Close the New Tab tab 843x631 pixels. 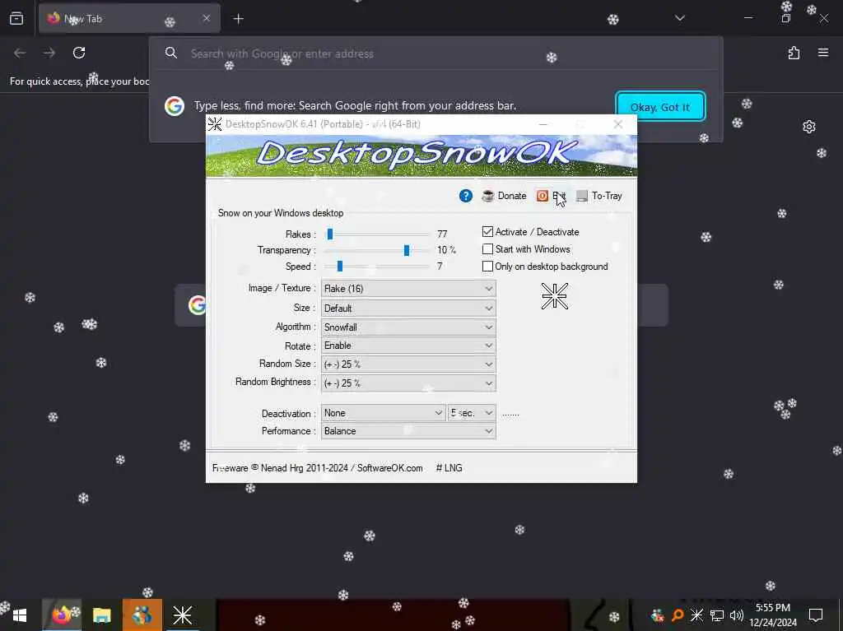point(207,18)
